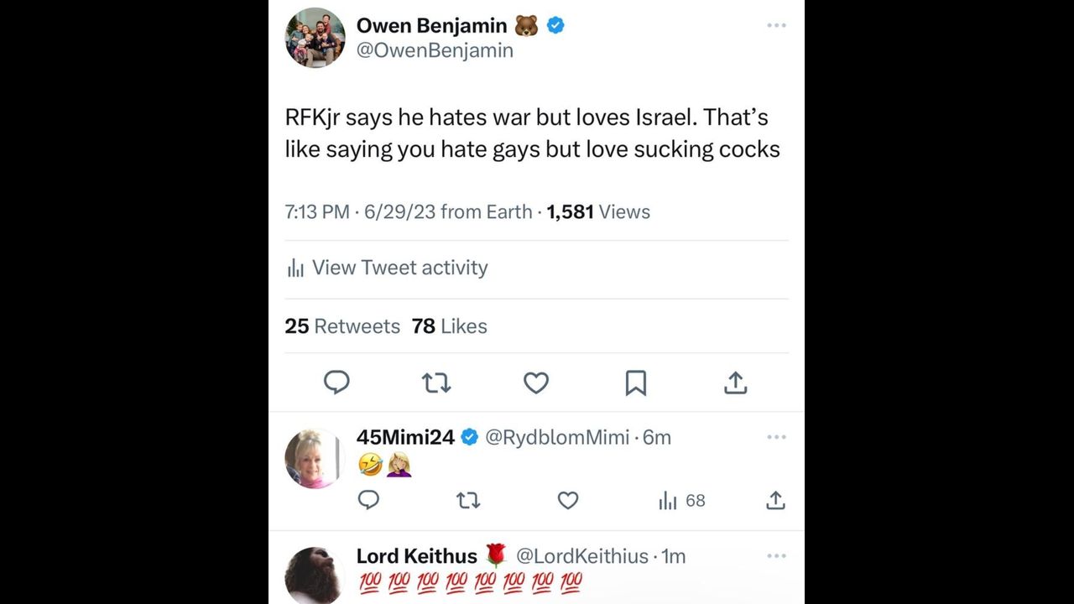The height and width of the screenshot is (604, 1074).
Task: Open more options for the main tweet
Action: [776, 26]
